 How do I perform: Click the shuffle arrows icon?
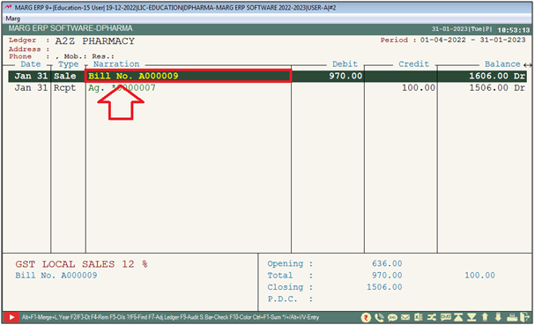pyautogui.click(x=432, y=317)
